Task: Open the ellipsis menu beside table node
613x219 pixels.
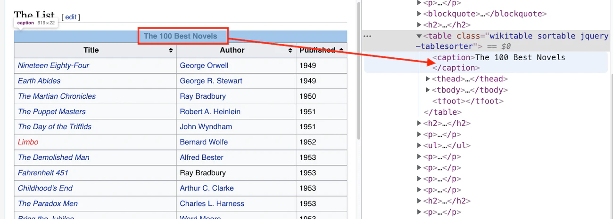Action: [x=367, y=36]
